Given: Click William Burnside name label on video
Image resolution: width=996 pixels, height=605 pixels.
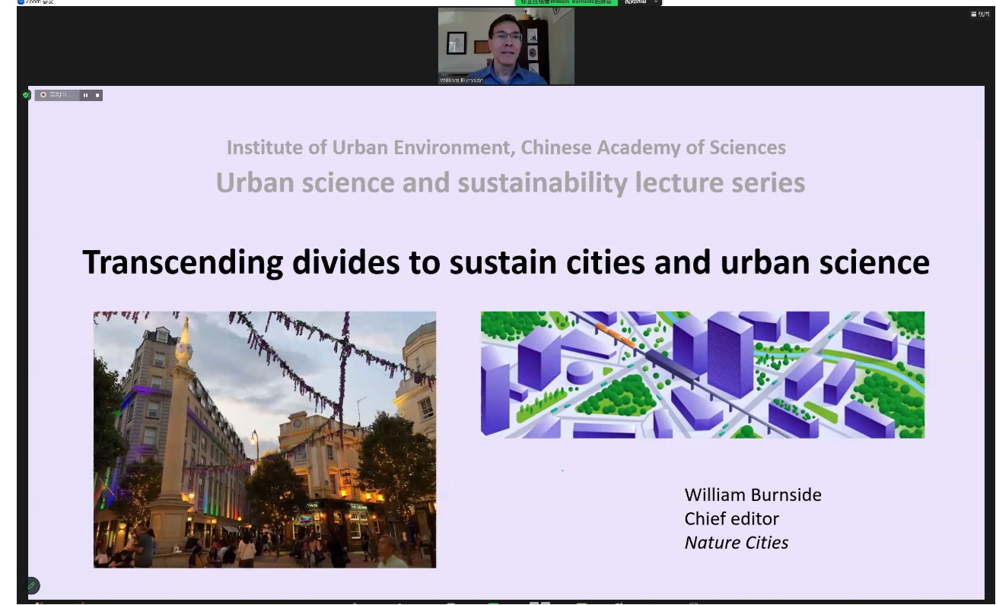Looking at the screenshot, I should click(461, 80).
